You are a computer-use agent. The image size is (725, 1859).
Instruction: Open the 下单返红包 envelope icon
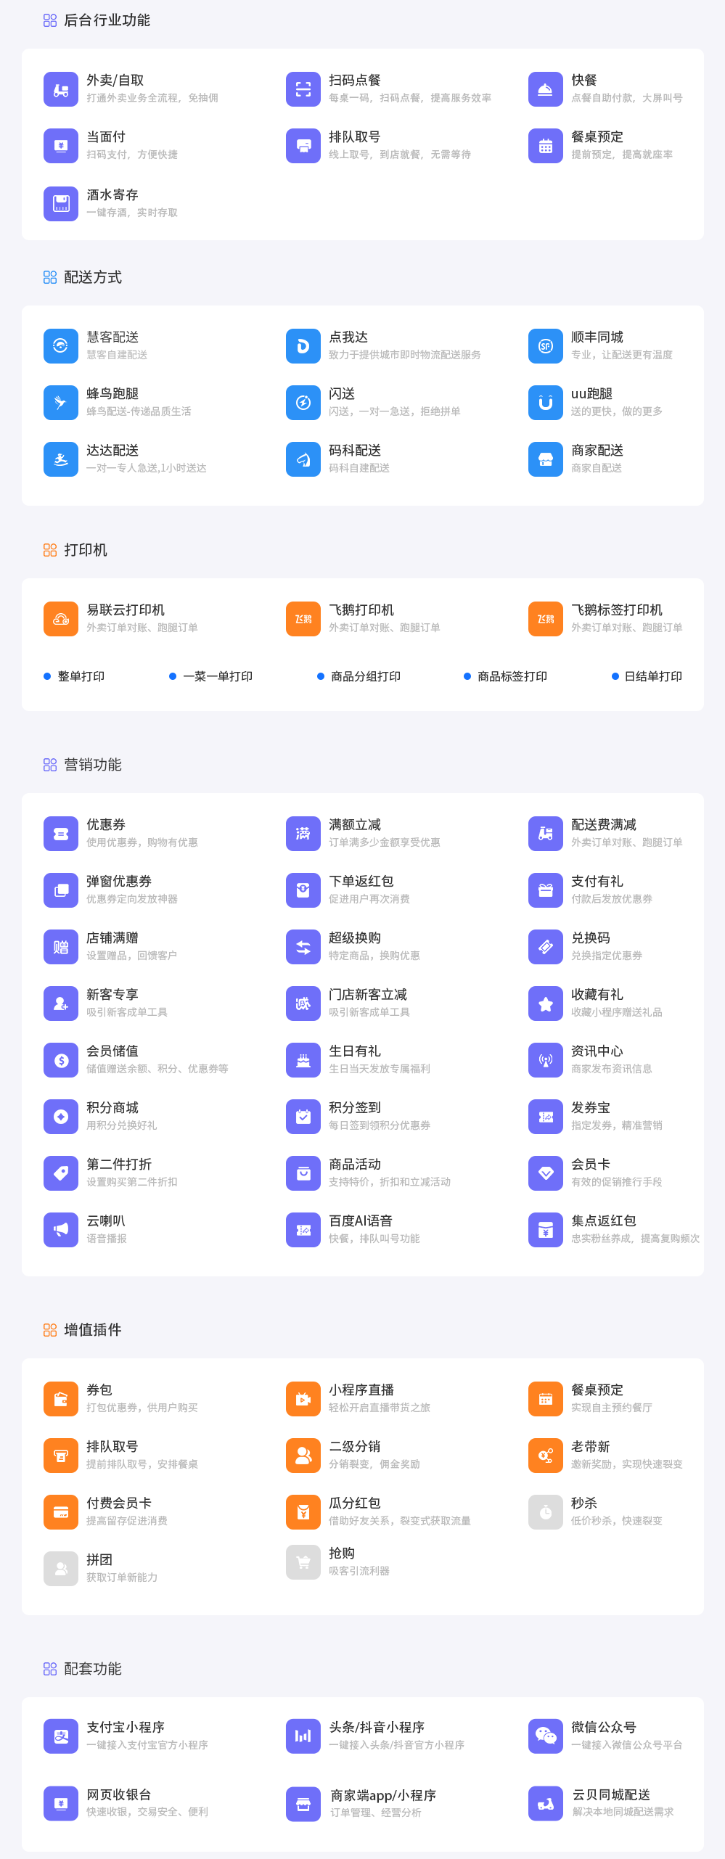click(303, 890)
